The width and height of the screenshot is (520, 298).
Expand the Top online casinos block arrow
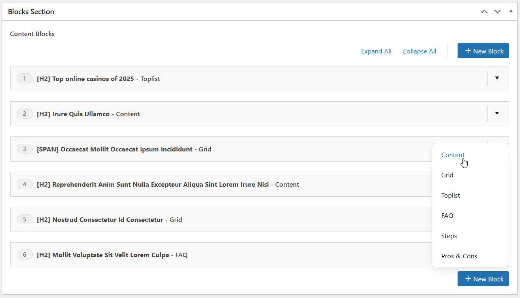[x=497, y=78]
